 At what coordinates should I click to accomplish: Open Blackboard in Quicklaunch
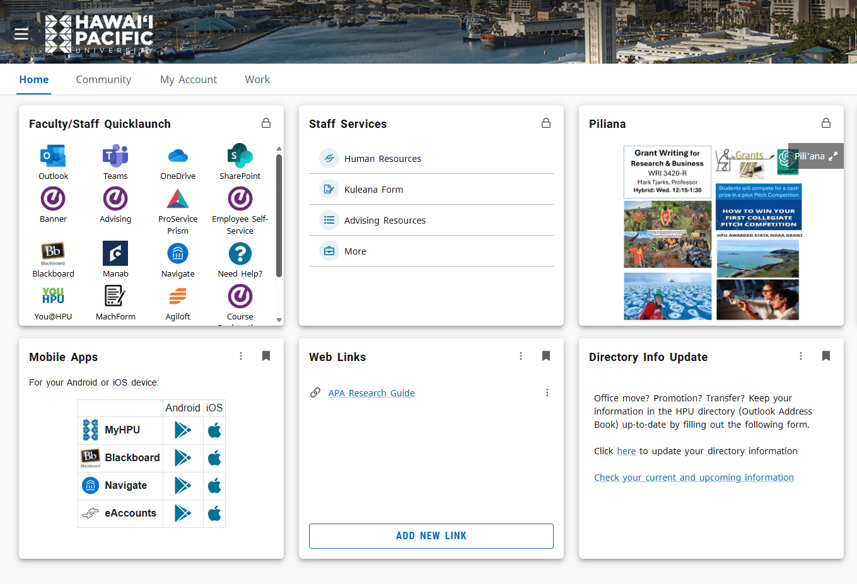tap(53, 253)
